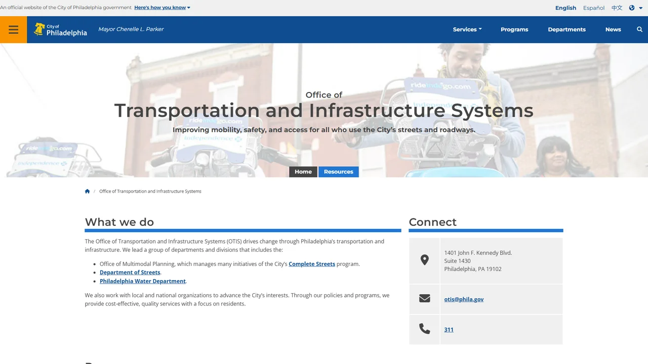
Task: Click the "Connect" heading
Action: point(432,222)
